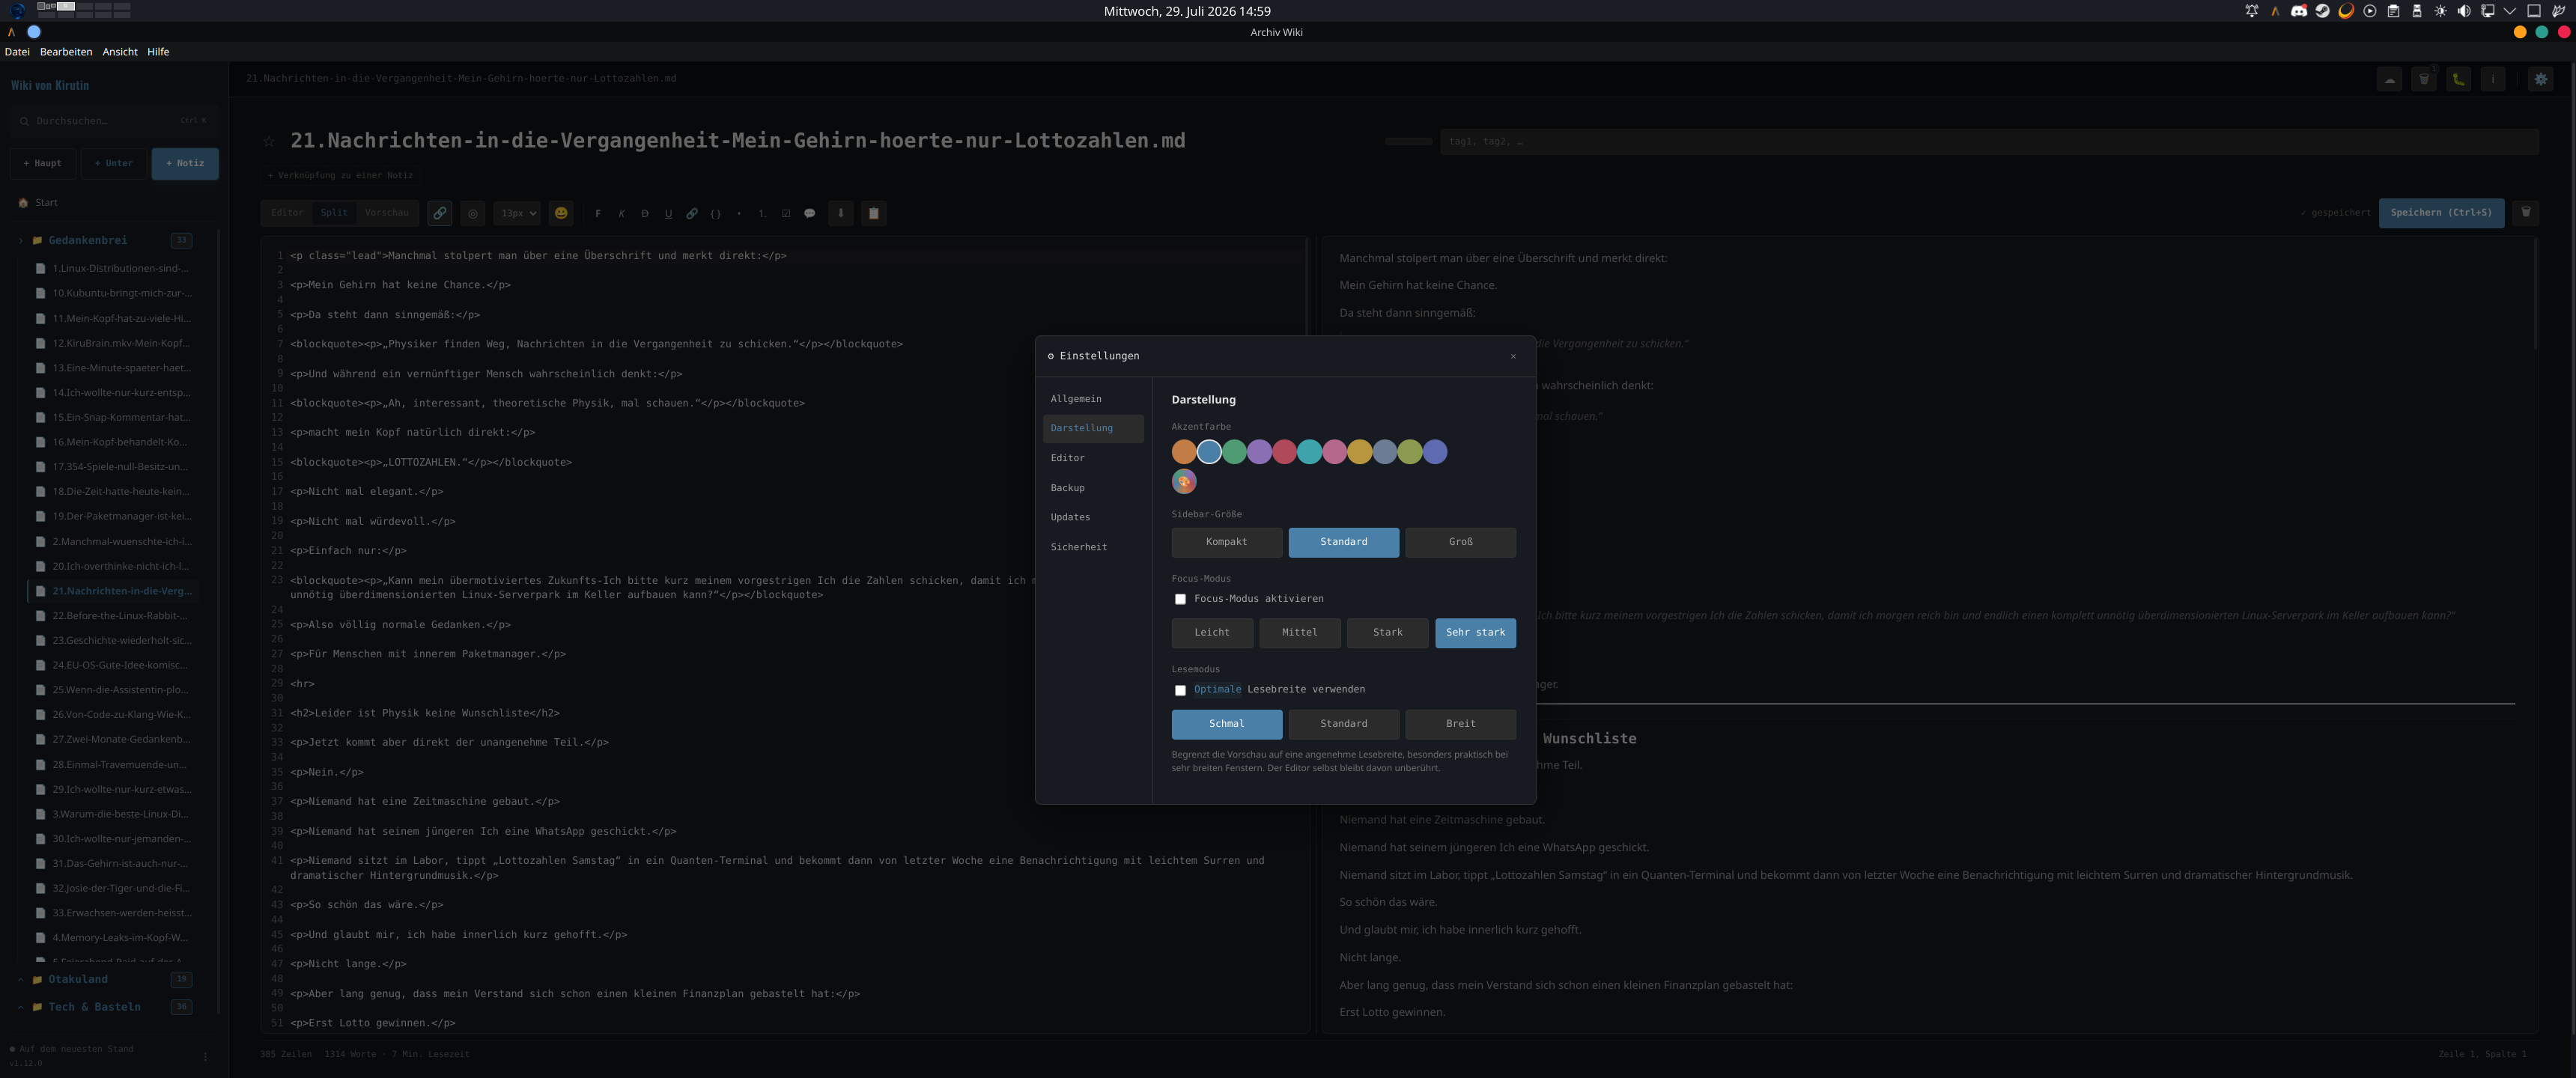Switch to Editor settings tab
Viewport: 2576px width, 1078px height.
click(x=1093, y=458)
